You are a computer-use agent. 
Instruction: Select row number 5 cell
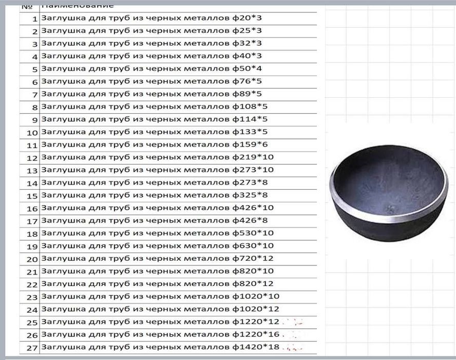[x=30, y=69]
